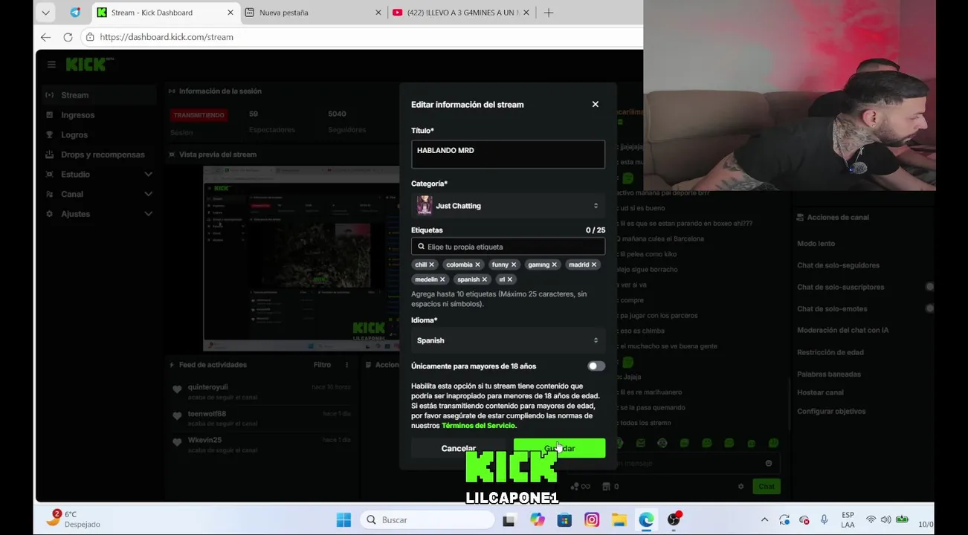This screenshot has width=968, height=535.
Task: Open chat settings gear icon
Action: click(740, 487)
